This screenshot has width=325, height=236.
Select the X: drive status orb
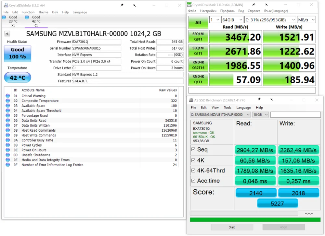pyautogui.click(x=4, y=17)
